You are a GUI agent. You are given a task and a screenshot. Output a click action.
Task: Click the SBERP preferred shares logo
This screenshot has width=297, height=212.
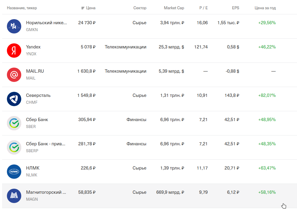(x=14, y=147)
